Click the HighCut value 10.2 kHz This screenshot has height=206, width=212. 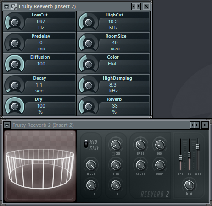pyautogui.click(x=113, y=25)
